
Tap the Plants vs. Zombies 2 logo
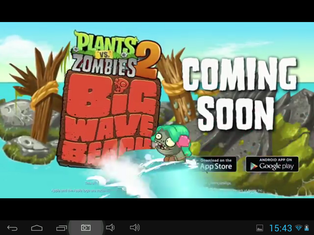(x=116, y=54)
